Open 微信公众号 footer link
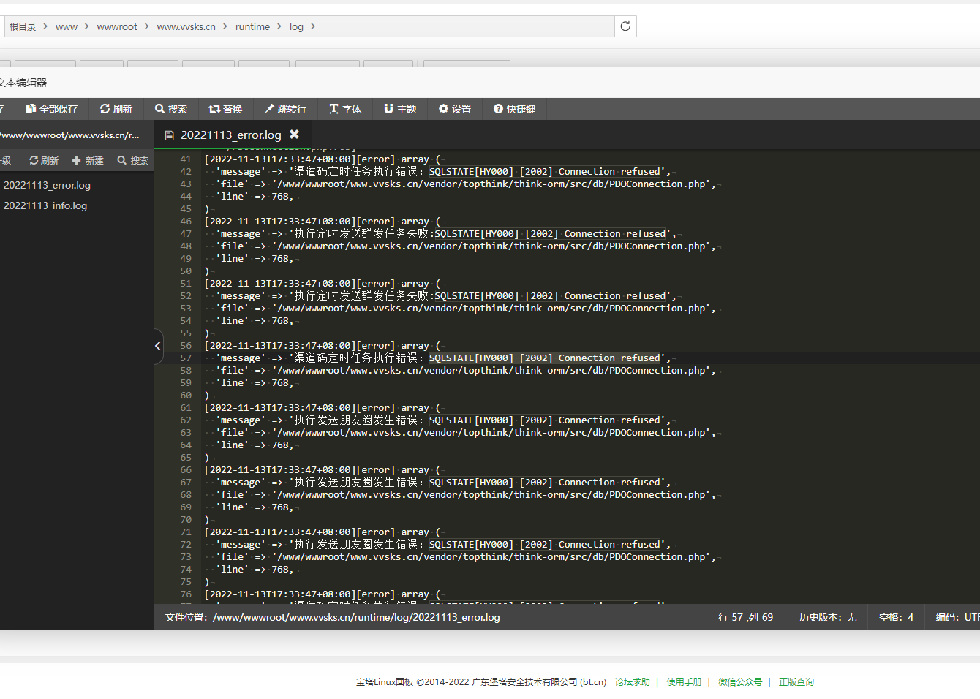Viewport: 980px width, 699px height. point(740,682)
